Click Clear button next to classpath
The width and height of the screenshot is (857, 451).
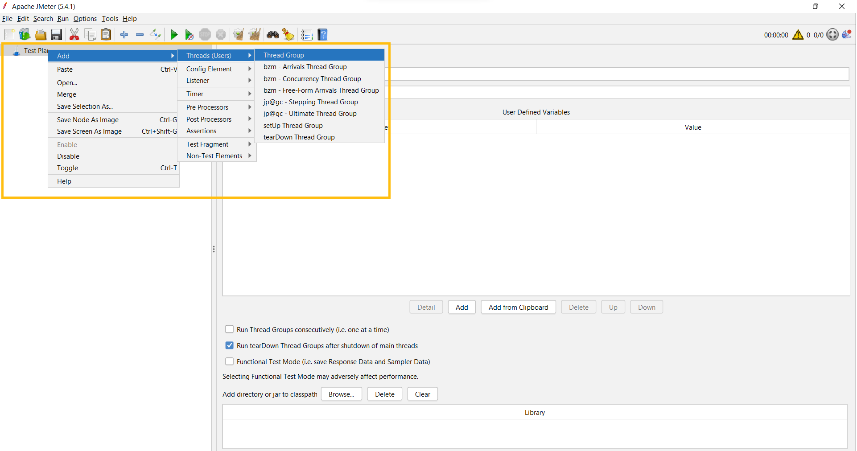pyautogui.click(x=422, y=394)
